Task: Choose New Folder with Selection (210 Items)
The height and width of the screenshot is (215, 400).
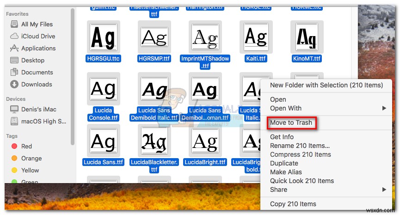Action: (326, 85)
